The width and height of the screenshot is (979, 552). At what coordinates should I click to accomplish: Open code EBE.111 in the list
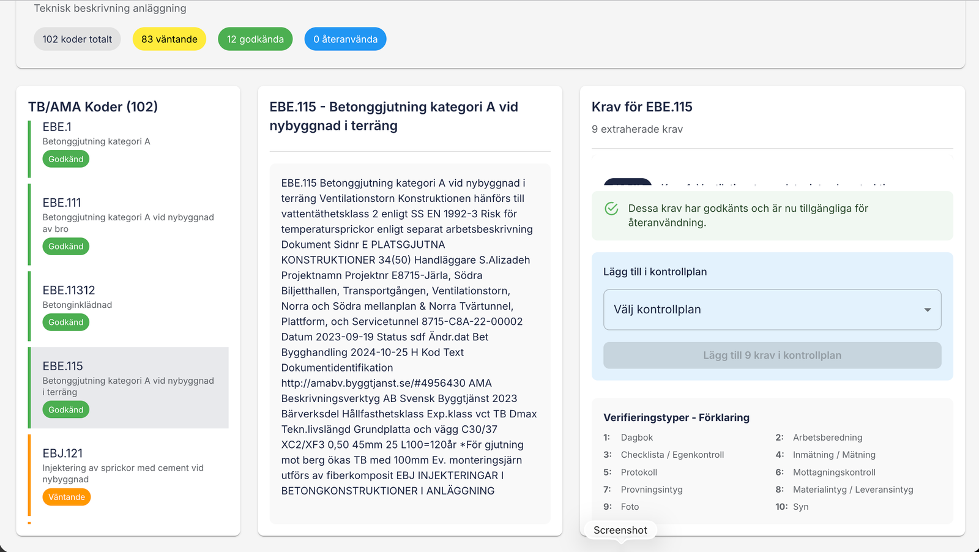pos(128,225)
